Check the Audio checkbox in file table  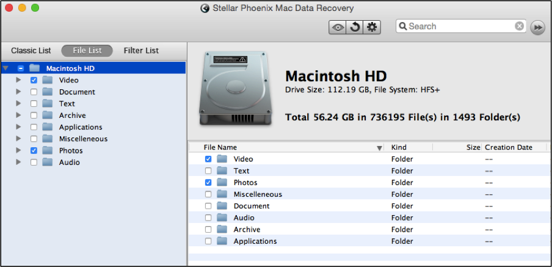(208, 218)
